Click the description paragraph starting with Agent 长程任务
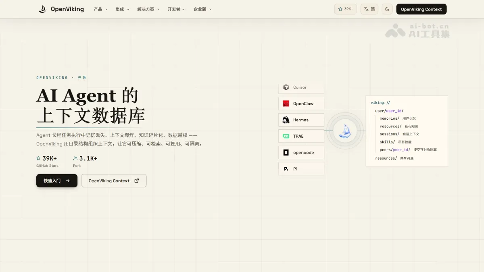484x272 pixels. click(x=119, y=139)
